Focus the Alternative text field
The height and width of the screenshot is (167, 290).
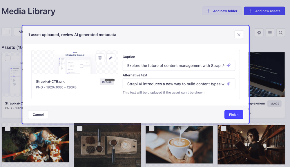pyautogui.click(x=179, y=84)
